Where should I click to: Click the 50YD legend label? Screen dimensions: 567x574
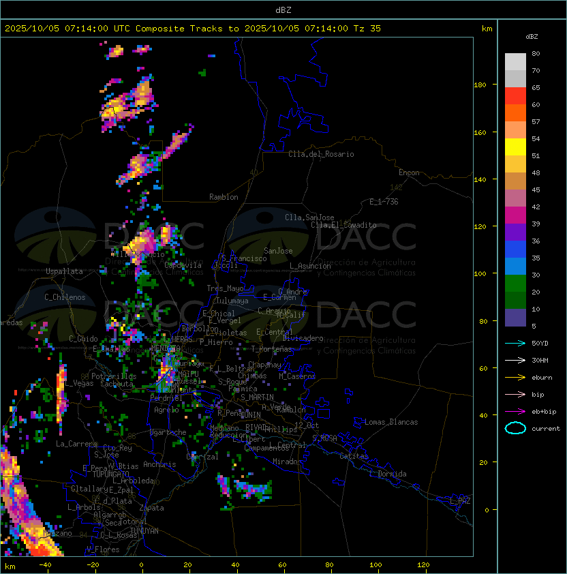click(x=540, y=343)
